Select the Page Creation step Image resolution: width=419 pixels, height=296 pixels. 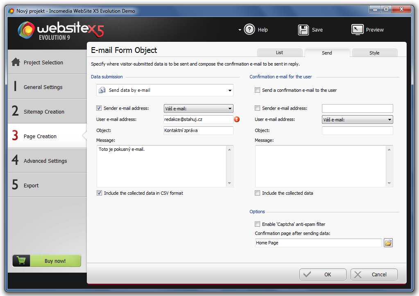pyautogui.click(x=47, y=136)
